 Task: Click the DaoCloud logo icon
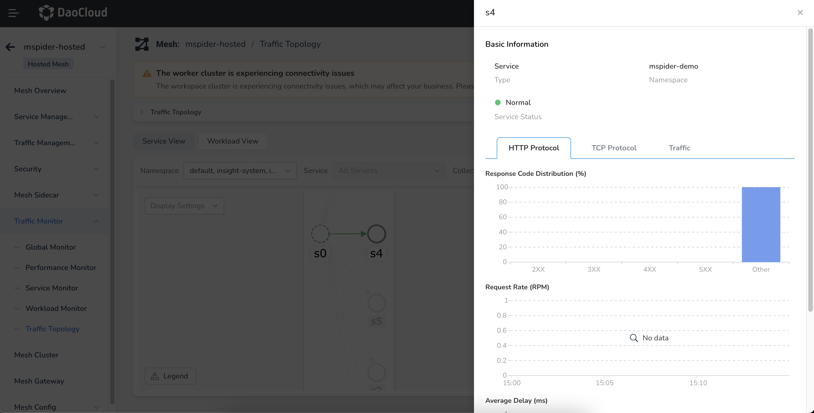[46, 13]
